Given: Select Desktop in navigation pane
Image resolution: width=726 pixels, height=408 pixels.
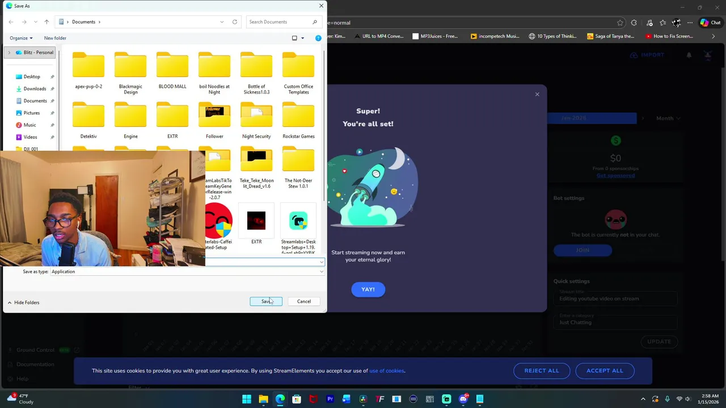Looking at the screenshot, I should click(32, 76).
